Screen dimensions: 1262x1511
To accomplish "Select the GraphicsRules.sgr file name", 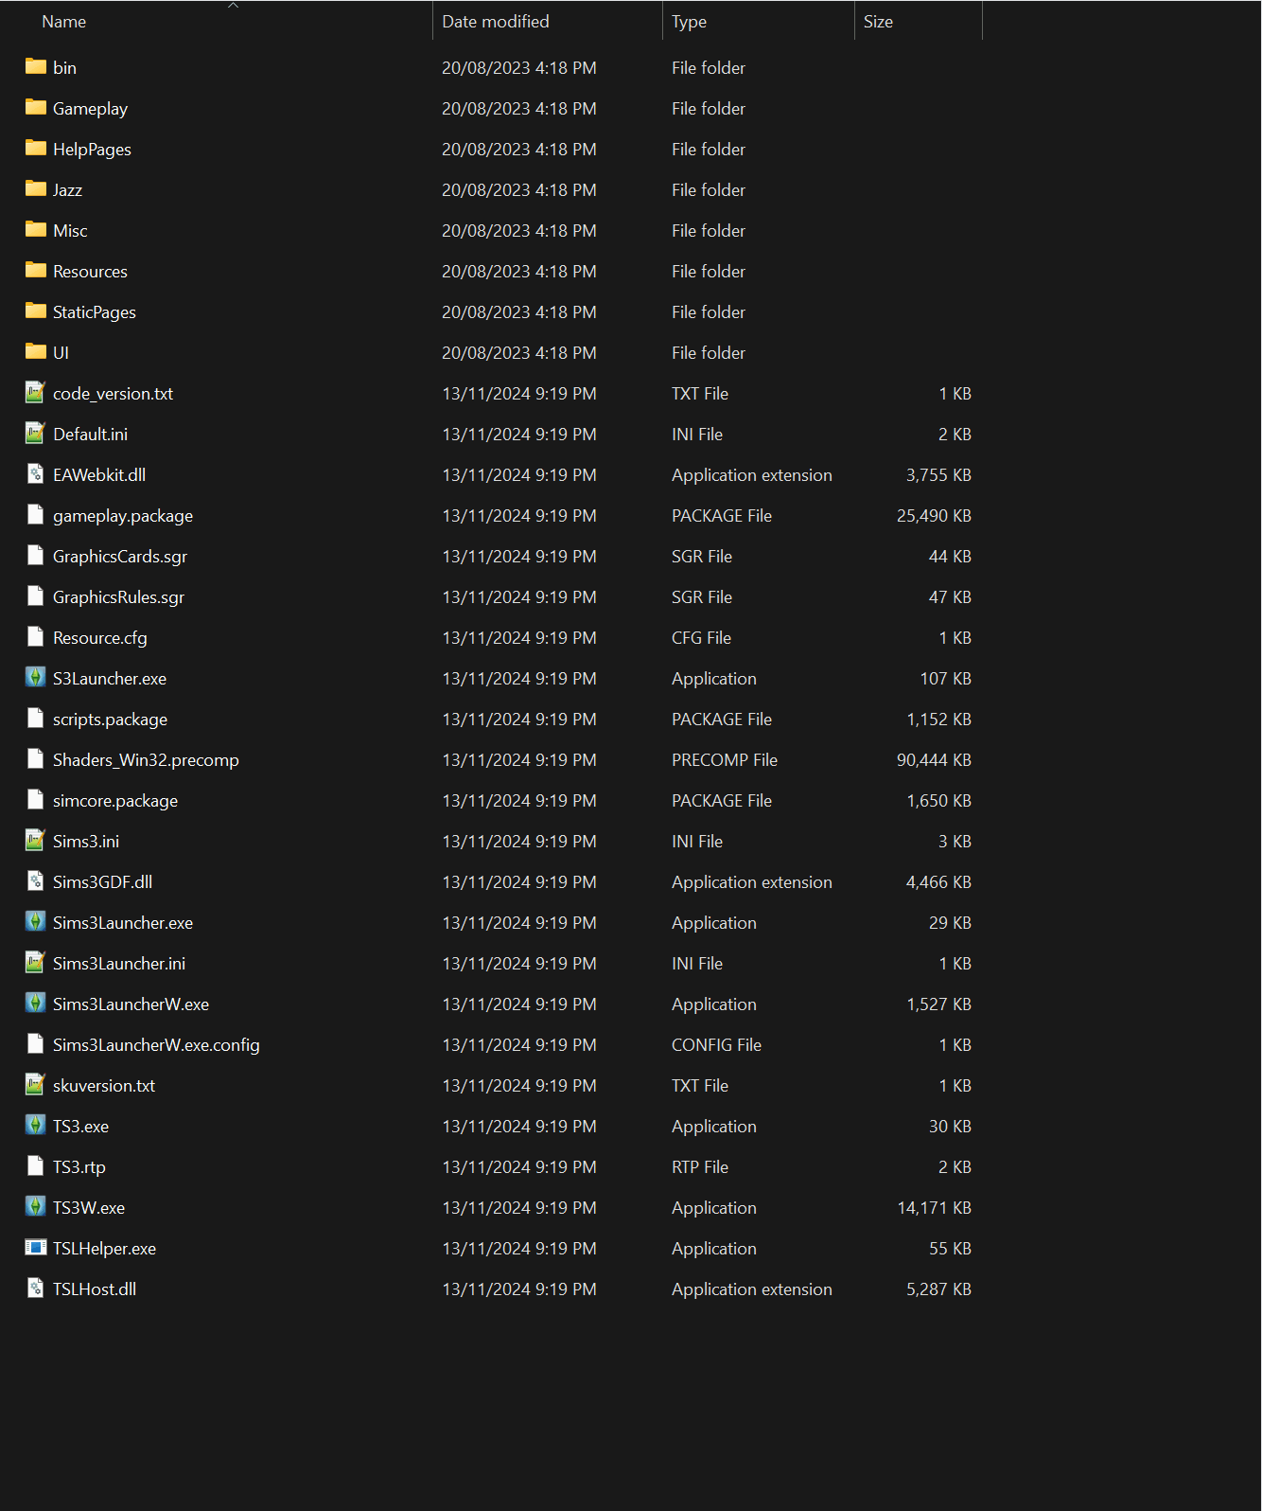I will point(118,596).
